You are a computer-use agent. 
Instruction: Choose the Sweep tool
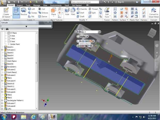pyautogui.click(x=33, y=13)
